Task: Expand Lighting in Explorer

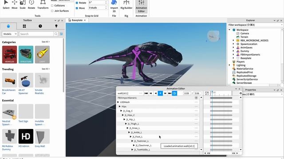Action: coord(229,65)
